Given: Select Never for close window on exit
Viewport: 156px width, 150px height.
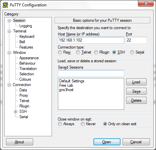Looking at the screenshot, I should 83,124.
